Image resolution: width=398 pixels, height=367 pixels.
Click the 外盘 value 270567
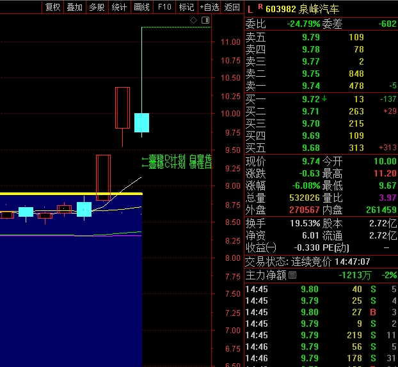[305, 210]
